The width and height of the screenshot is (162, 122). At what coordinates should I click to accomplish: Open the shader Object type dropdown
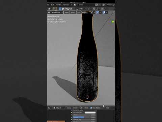59,108
